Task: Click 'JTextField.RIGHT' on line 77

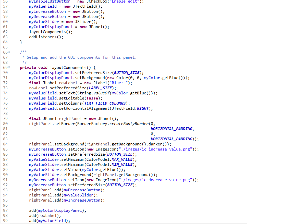Action: click(130, 108)
